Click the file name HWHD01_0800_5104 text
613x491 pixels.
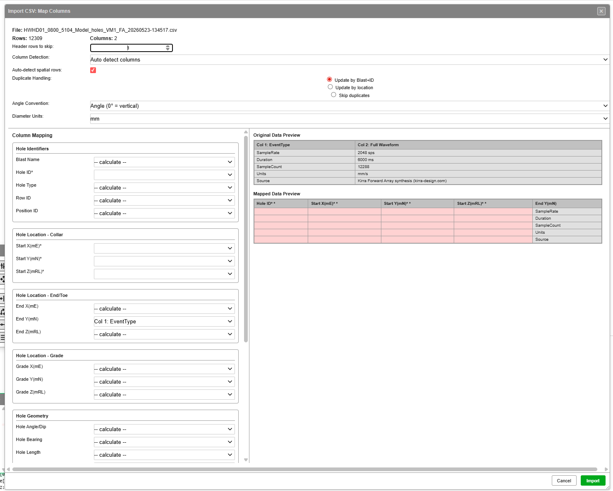click(x=100, y=30)
